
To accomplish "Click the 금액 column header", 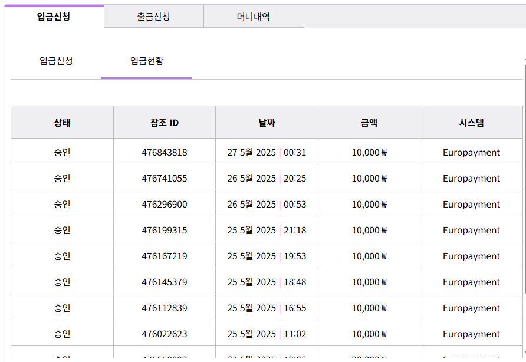I will point(369,123).
